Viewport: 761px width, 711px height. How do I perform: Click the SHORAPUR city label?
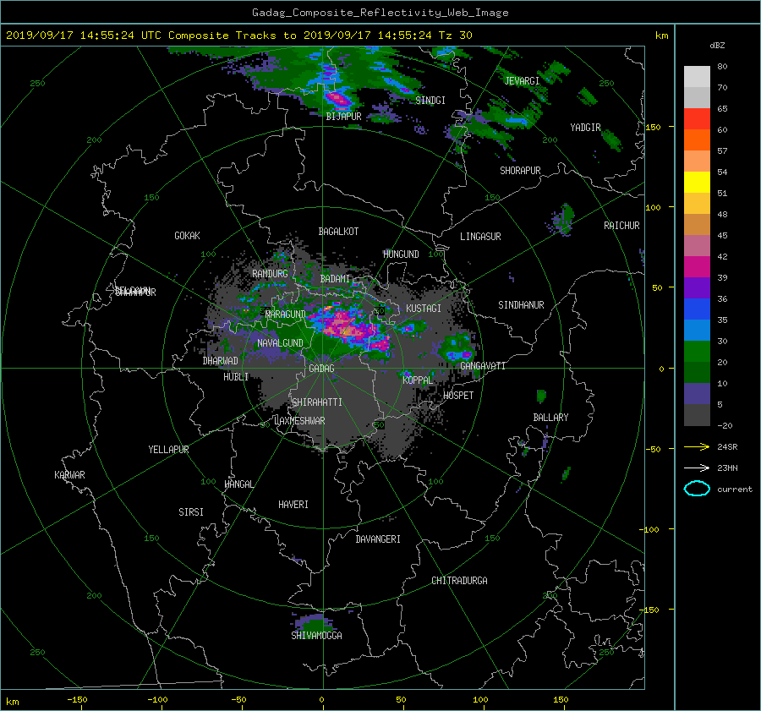point(520,171)
